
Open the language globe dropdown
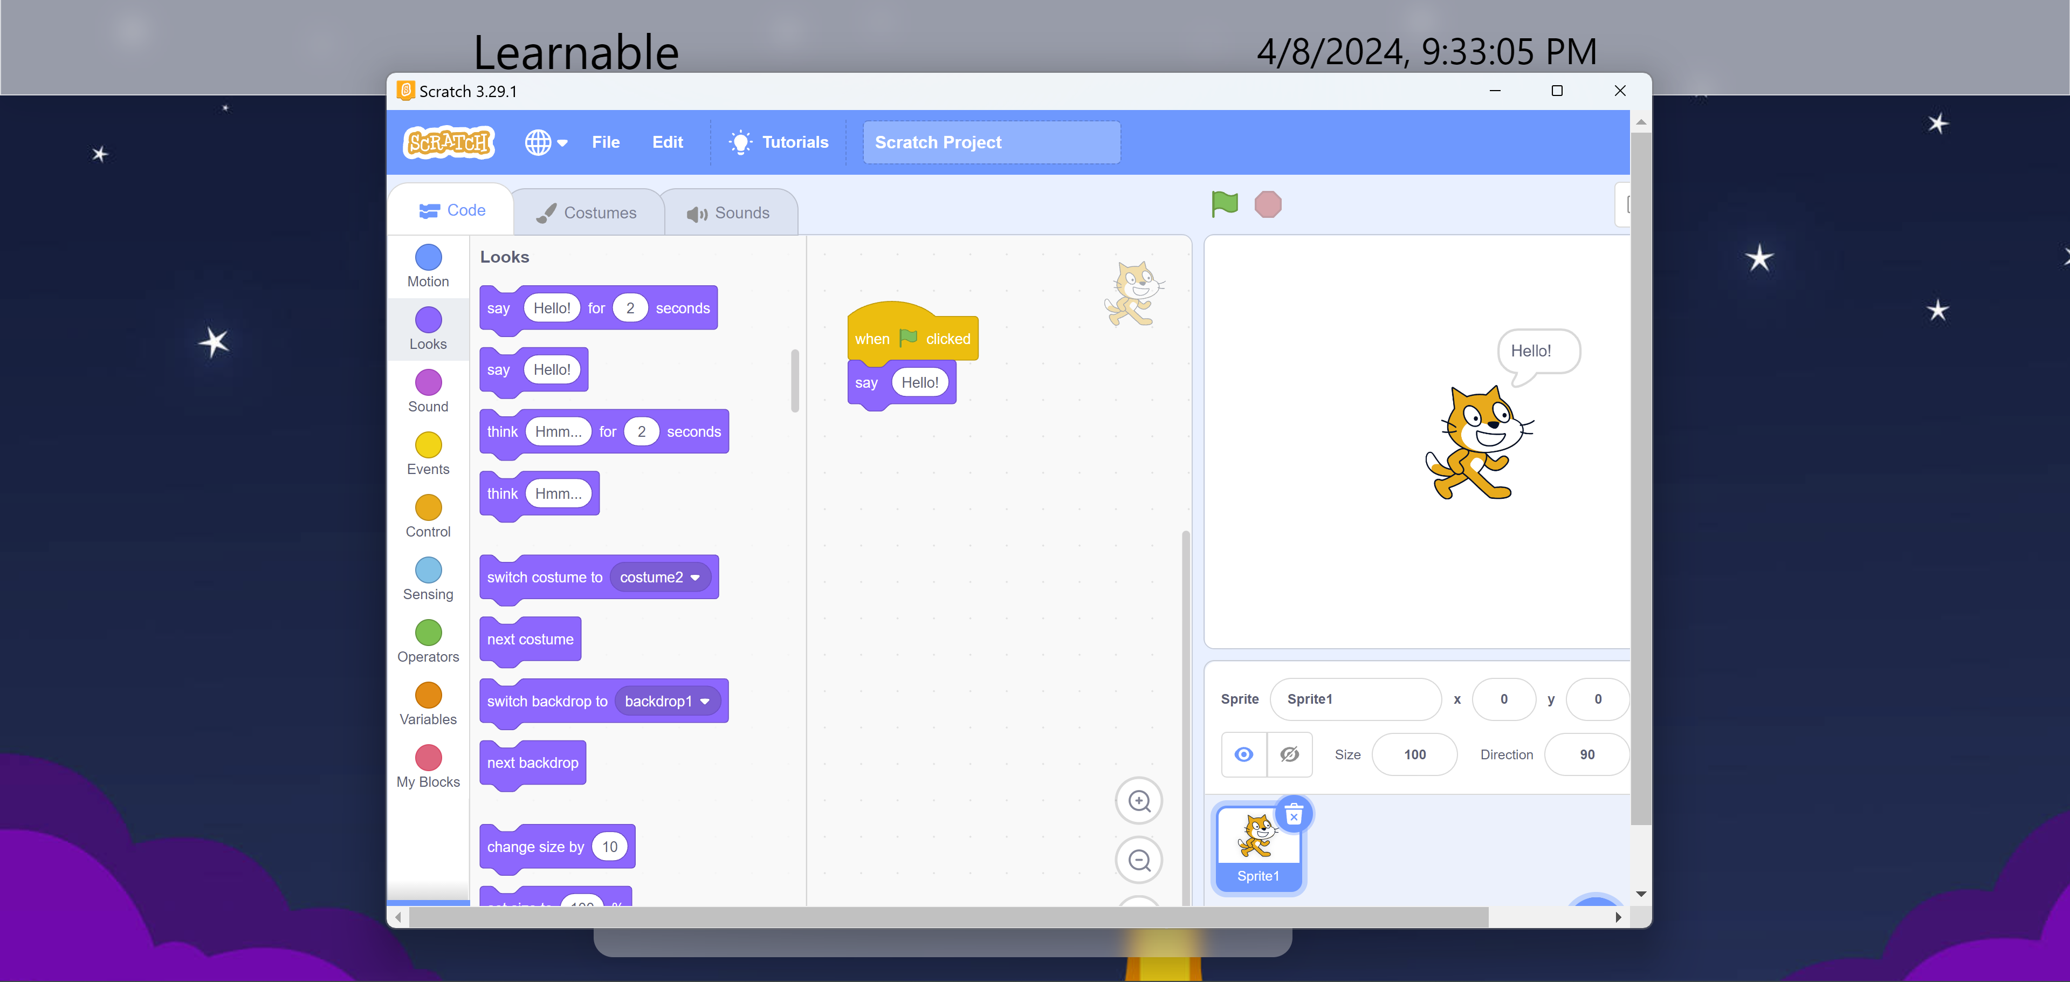pos(546,142)
